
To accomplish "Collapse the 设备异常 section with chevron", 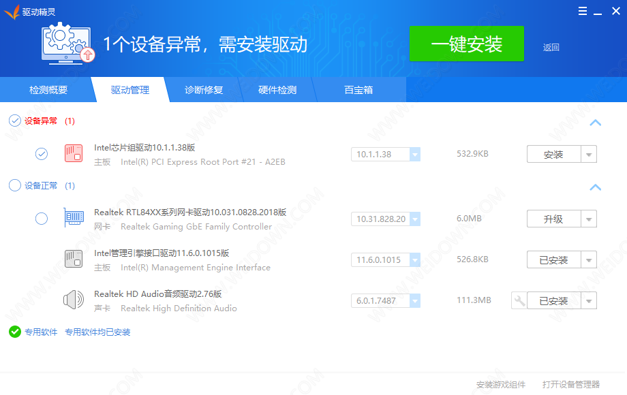I will coord(595,123).
